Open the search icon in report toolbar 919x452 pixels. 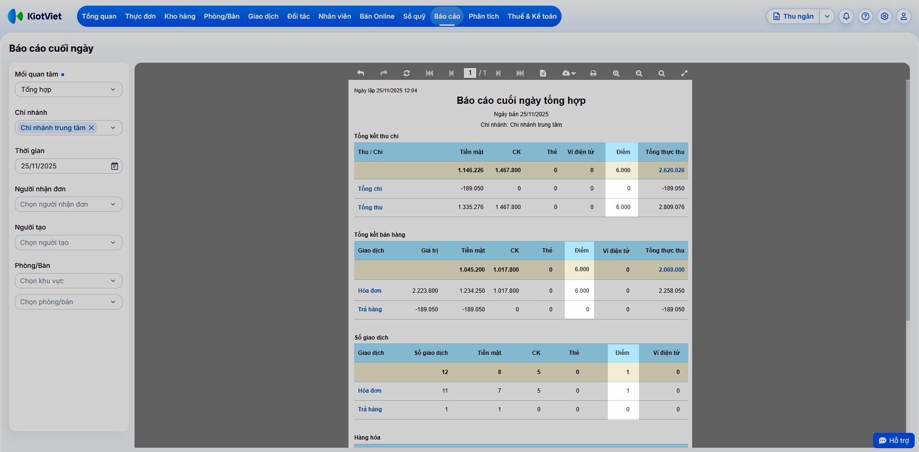(661, 73)
